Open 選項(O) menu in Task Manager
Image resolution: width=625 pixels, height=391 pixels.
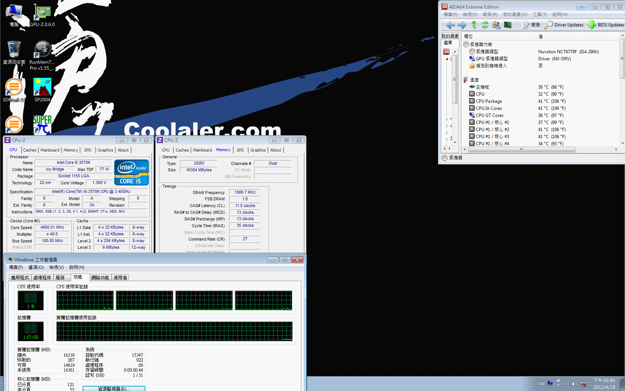pos(36,267)
